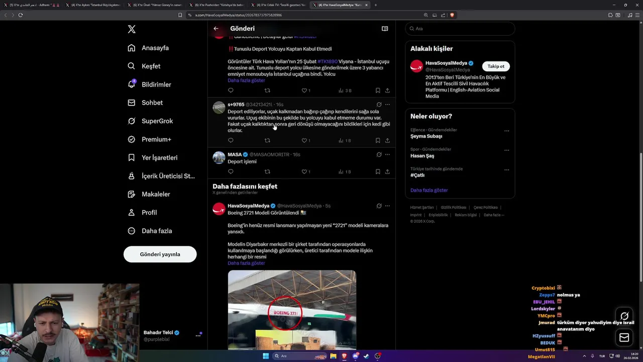Reload the page in browser toolbar
643x362 pixels.
point(21,15)
